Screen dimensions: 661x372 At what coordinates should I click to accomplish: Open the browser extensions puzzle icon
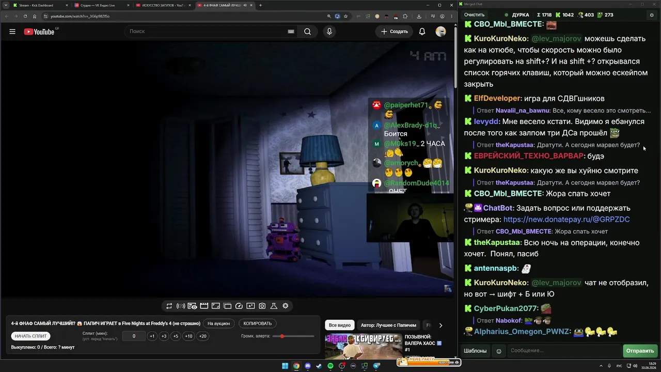click(x=405, y=16)
